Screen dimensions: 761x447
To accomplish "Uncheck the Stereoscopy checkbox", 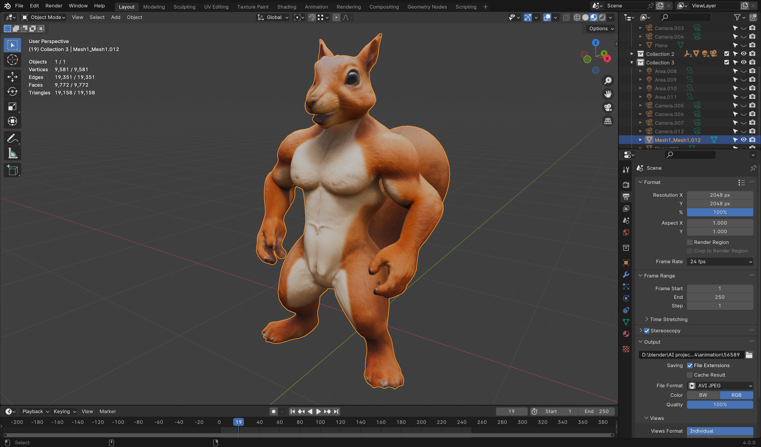I will [x=647, y=331].
